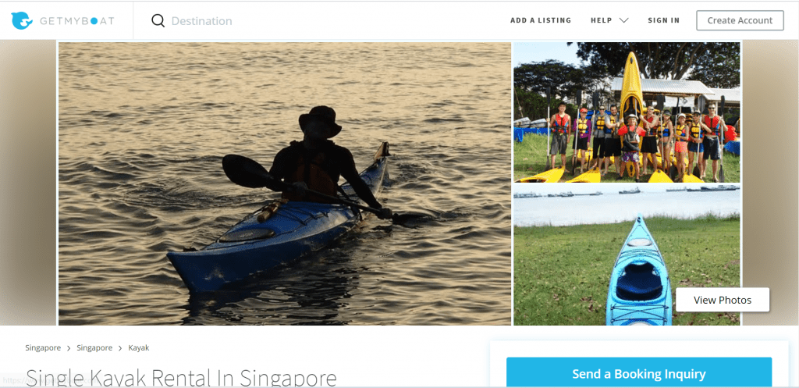This screenshot has height=388, width=799.
Task: Open the ADD A LISTING link
Action: pyautogui.click(x=541, y=20)
